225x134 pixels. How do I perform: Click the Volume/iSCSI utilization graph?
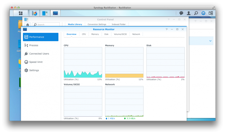(x=83, y=101)
